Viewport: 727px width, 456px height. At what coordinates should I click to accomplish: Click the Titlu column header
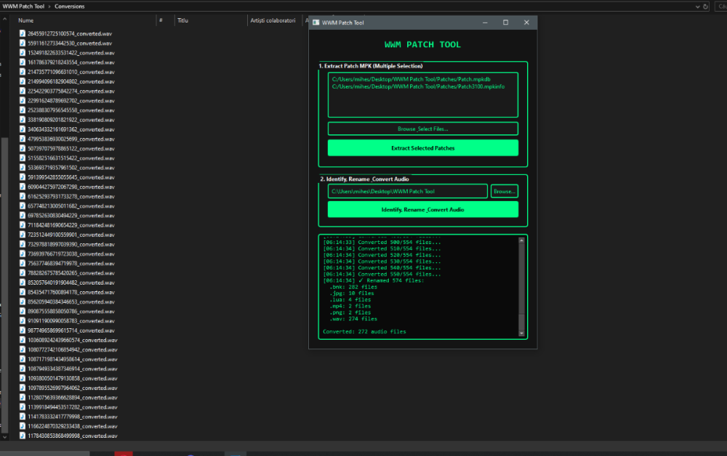tap(182, 20)
